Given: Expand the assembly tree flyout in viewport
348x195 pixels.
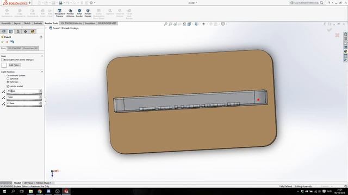Looking at the screenshot, I should coord(46,28).
